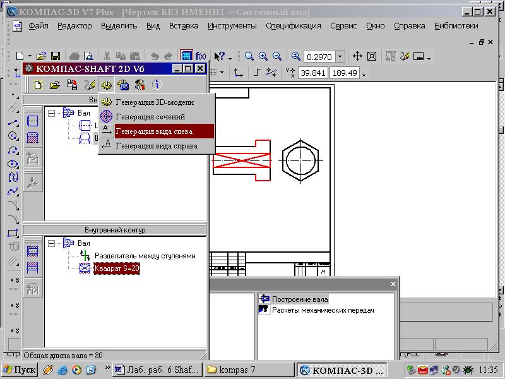
Task: Click the library manager icon
Action: [x=186, y=56]
